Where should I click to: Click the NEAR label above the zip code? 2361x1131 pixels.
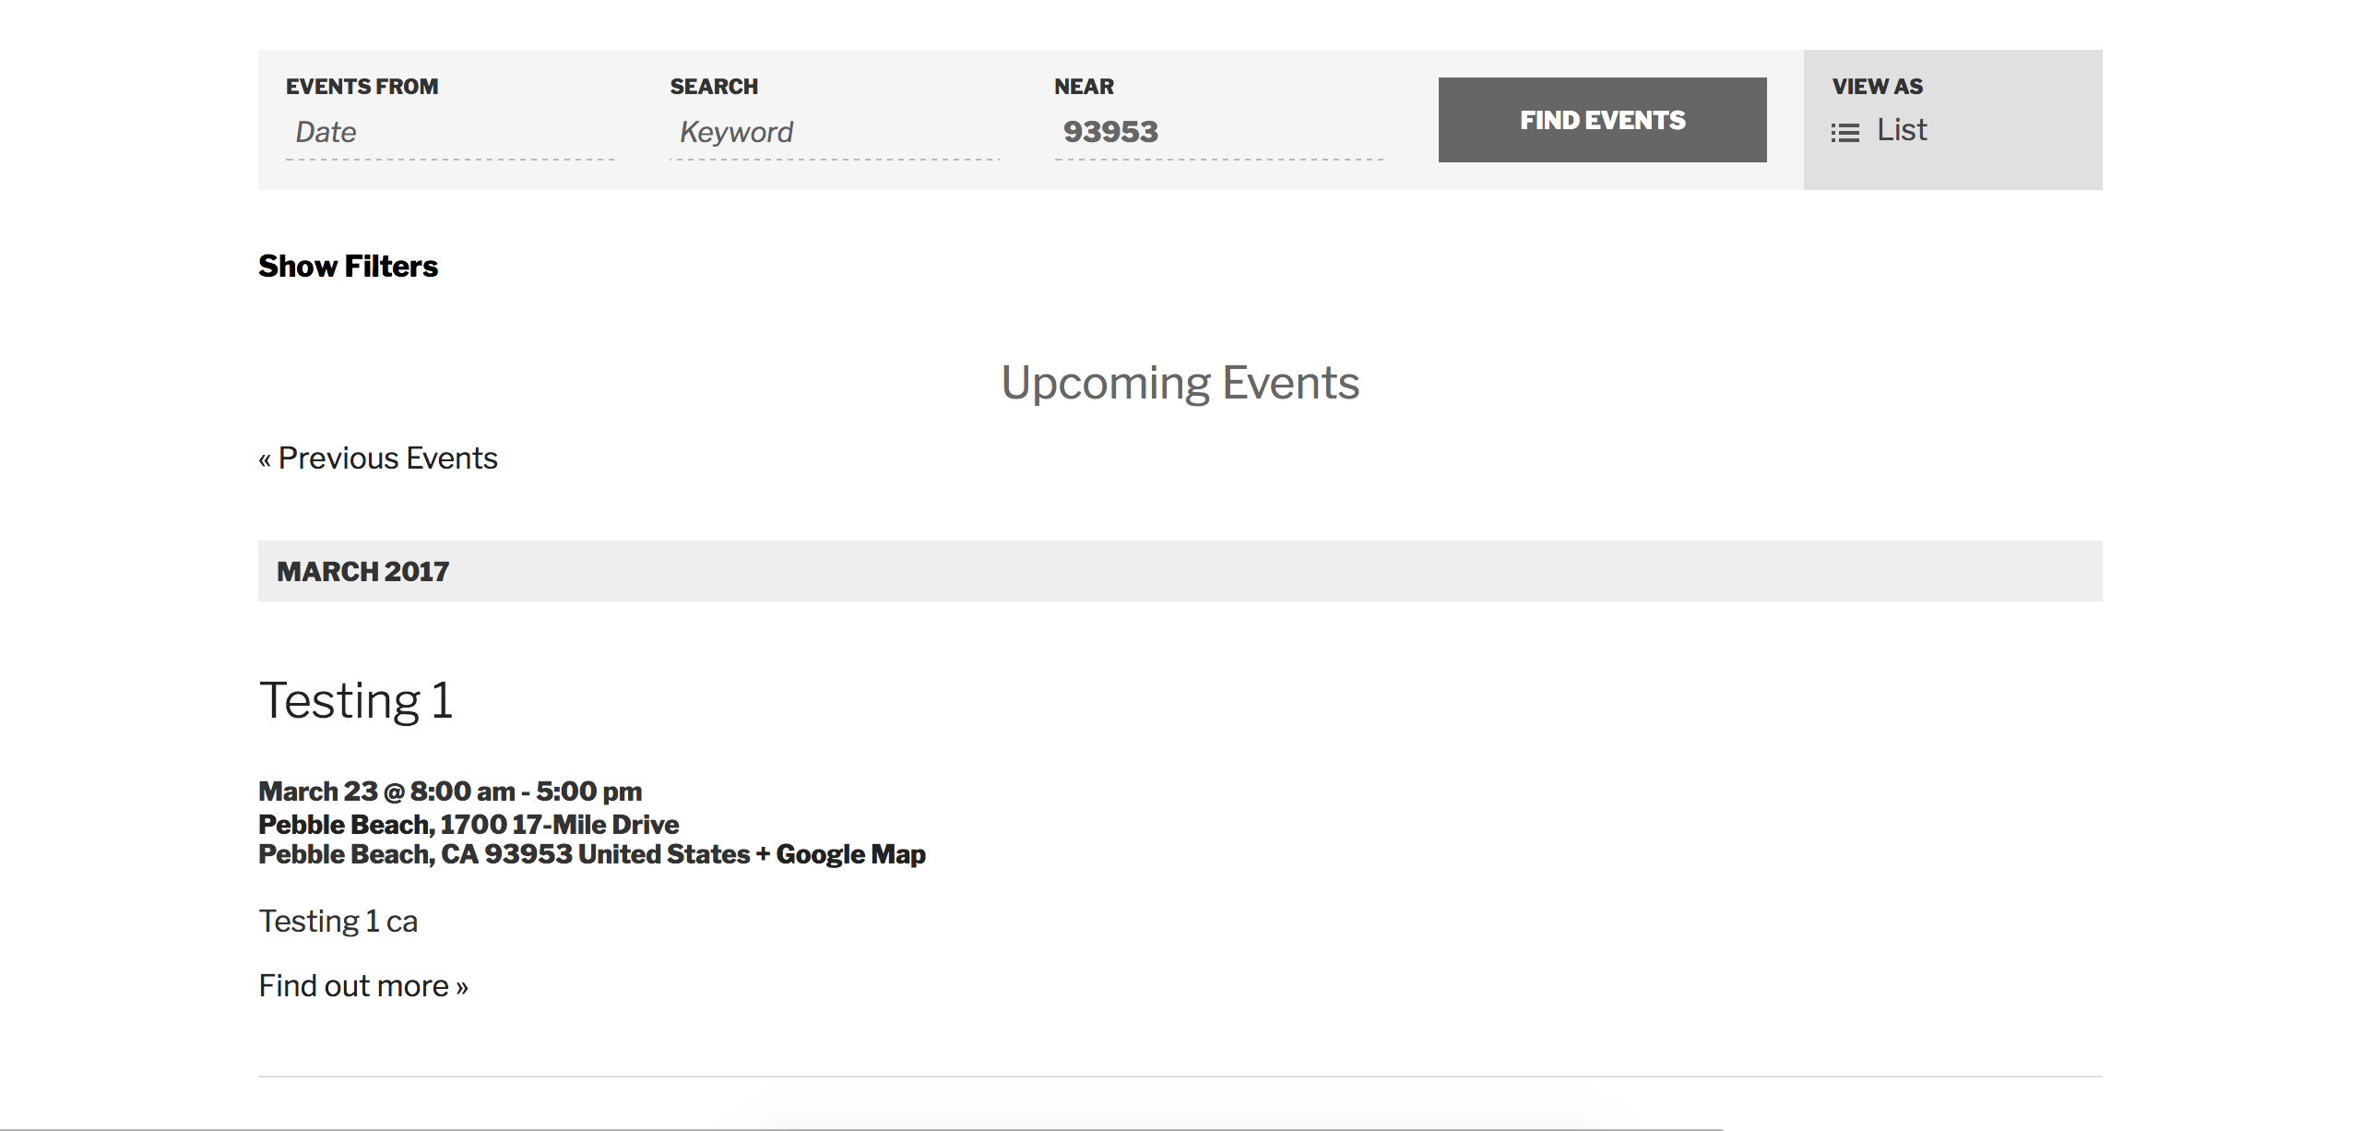[1084, 87]
